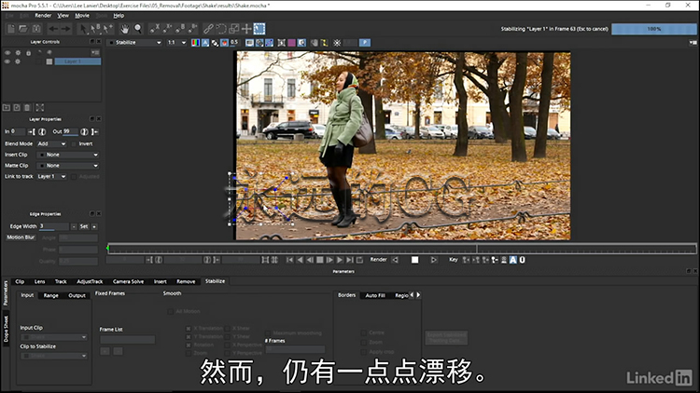Switch to the Remove tab
Image resolution: width=700 pixels, height=393 pixels.
tap(186, 281)
